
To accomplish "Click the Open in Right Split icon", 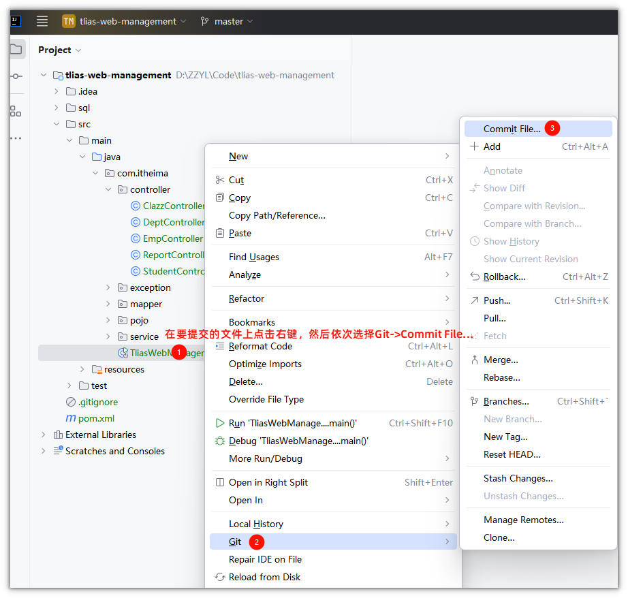I will pyautogui.click(x=219, y=482).
